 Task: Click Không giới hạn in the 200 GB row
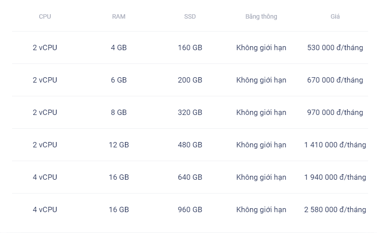(261, 80)
